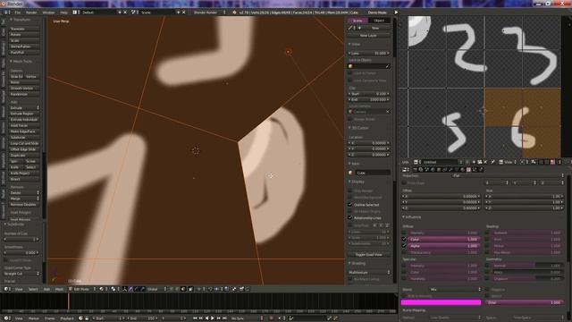Screen dimensions: 572x322
Task: Click the New Layer button
Action: [x=368, y=36]
